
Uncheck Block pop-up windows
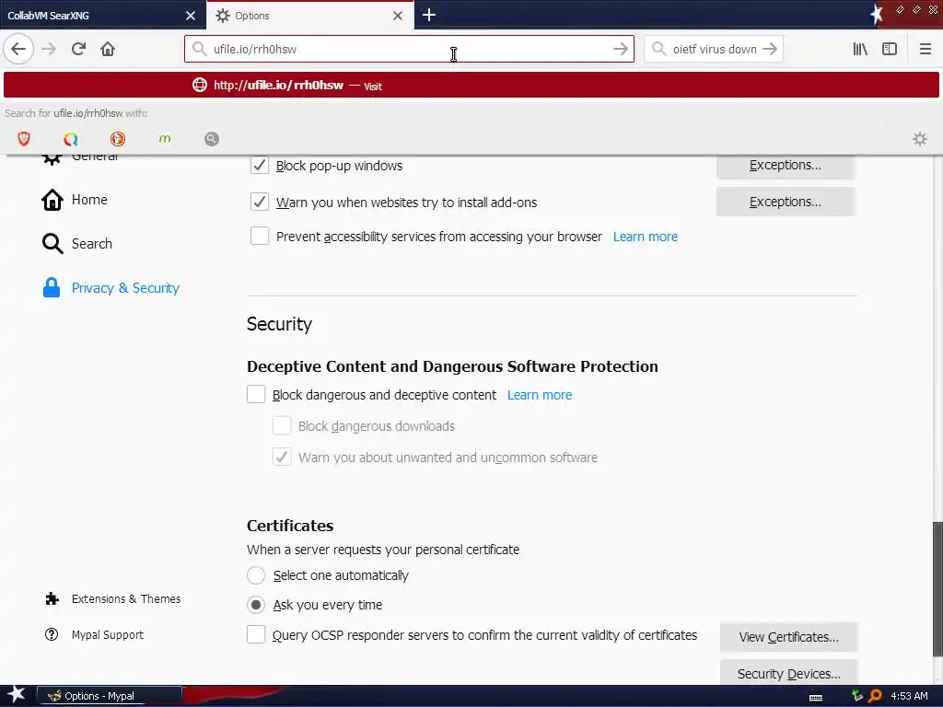pyautogui.click(x=260, y=166)
